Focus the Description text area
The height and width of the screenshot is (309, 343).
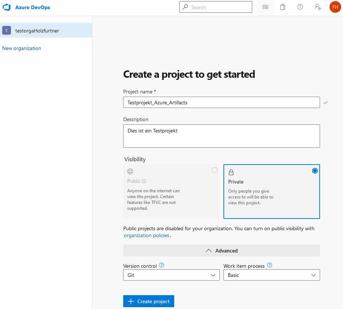[x=221, y=136]
